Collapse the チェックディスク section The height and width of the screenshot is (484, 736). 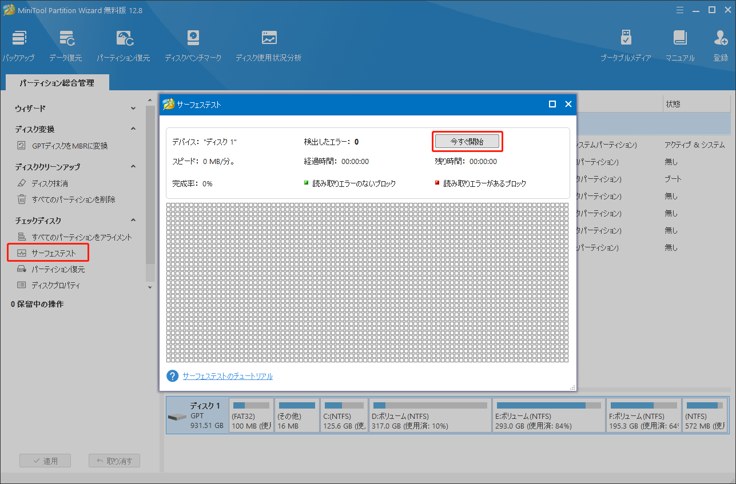coord(133,220)
